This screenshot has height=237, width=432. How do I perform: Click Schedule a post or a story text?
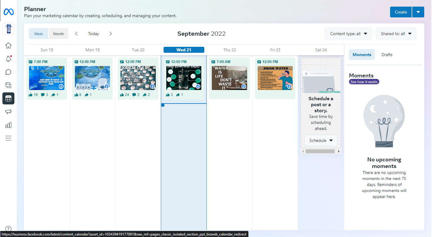click(x=321, y=104)
